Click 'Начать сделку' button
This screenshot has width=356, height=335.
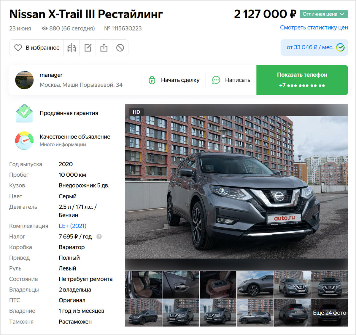point(174,80)
